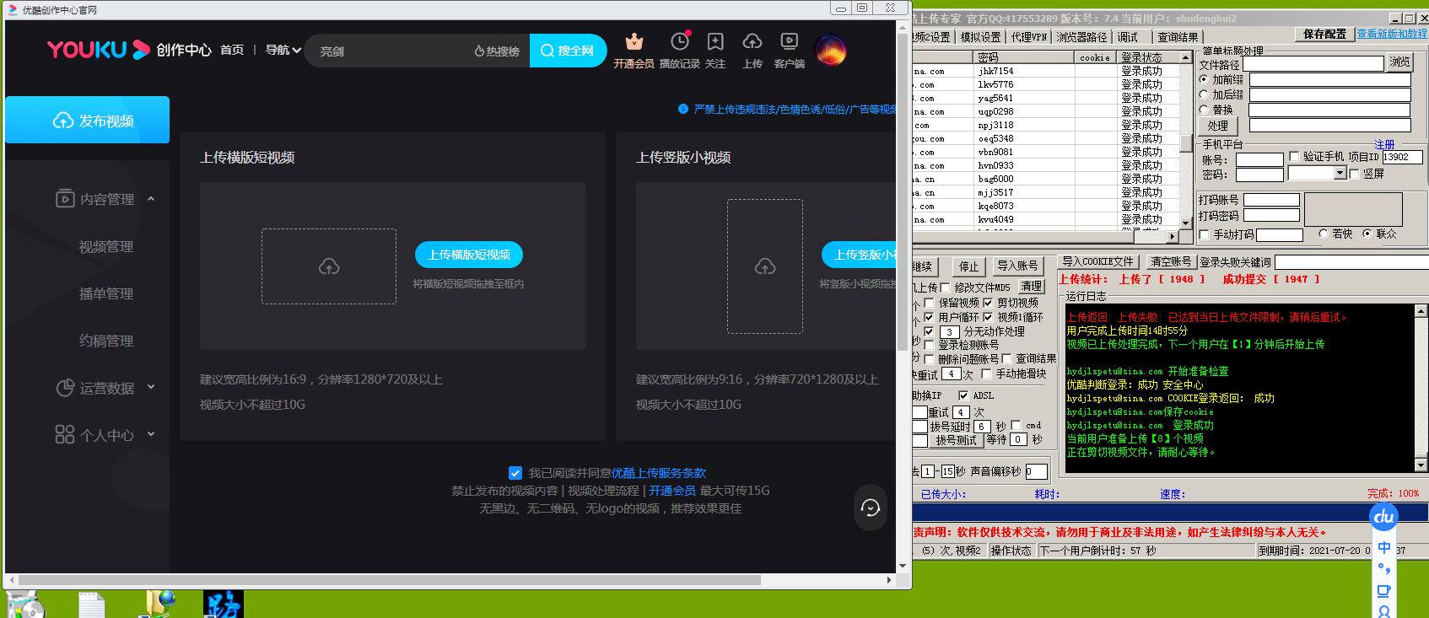Screen dimensions: 1429x618
Task: Click the 运行日志 scroll-down arrow
Action: click(x=1421, y=465)
